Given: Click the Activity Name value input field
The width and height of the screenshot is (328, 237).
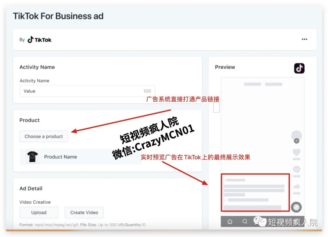Looking at the screenshot, I should click(x=87, y=91).
